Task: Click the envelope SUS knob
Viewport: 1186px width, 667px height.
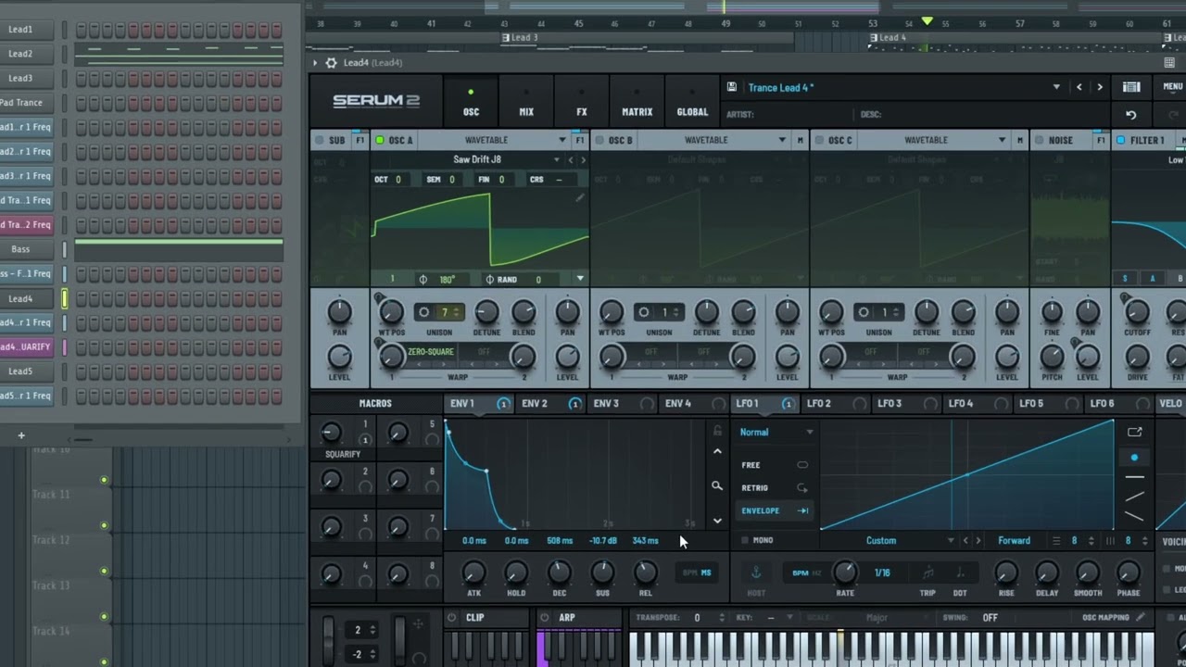Action: (602, 573)
